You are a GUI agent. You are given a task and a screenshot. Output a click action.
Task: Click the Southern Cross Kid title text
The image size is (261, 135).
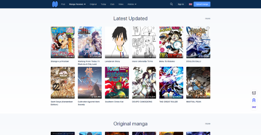tap(114, 102)
